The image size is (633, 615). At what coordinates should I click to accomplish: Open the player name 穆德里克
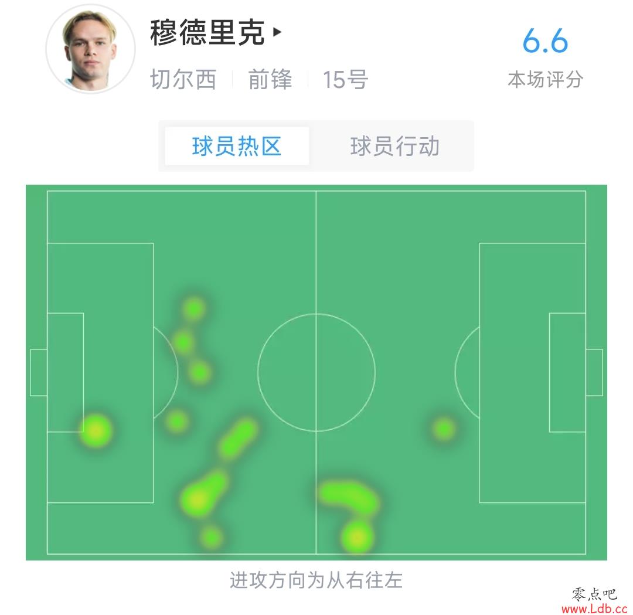207,32
